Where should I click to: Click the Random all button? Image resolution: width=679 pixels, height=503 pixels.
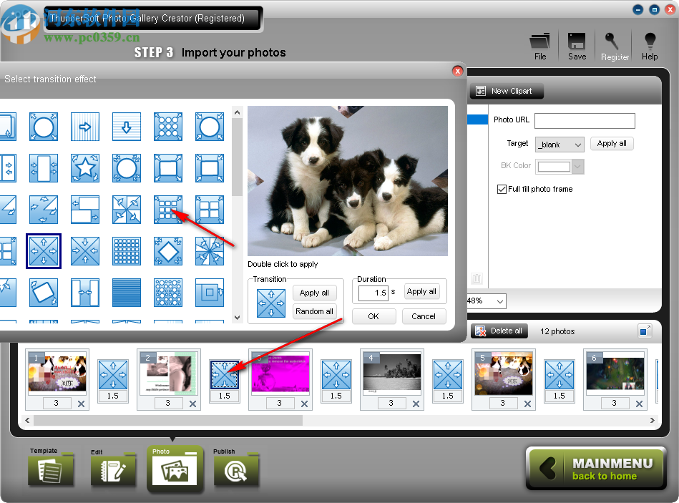pos(314,311)
